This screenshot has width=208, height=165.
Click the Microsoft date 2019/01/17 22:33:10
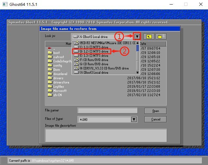click(x=144, y=91)
